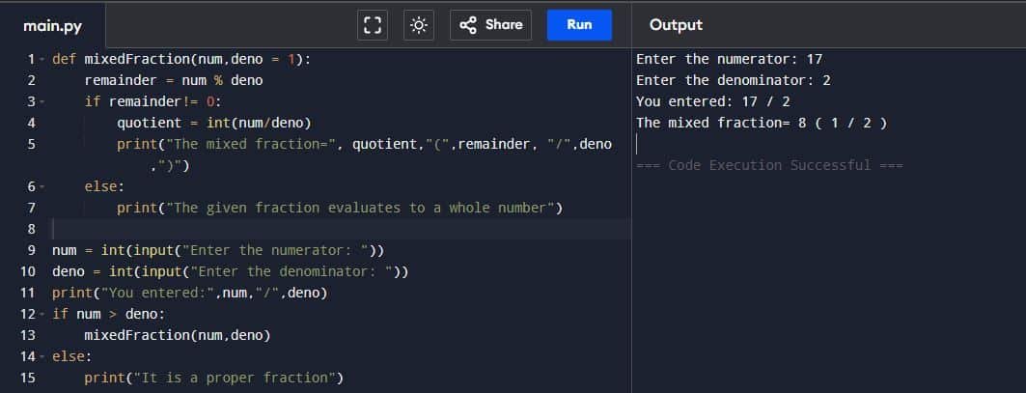This screenshot has height=393, width=1026.
Task: Collapse the 'if num > deno' arrow on line 12
Action: (x=42, y=314)
